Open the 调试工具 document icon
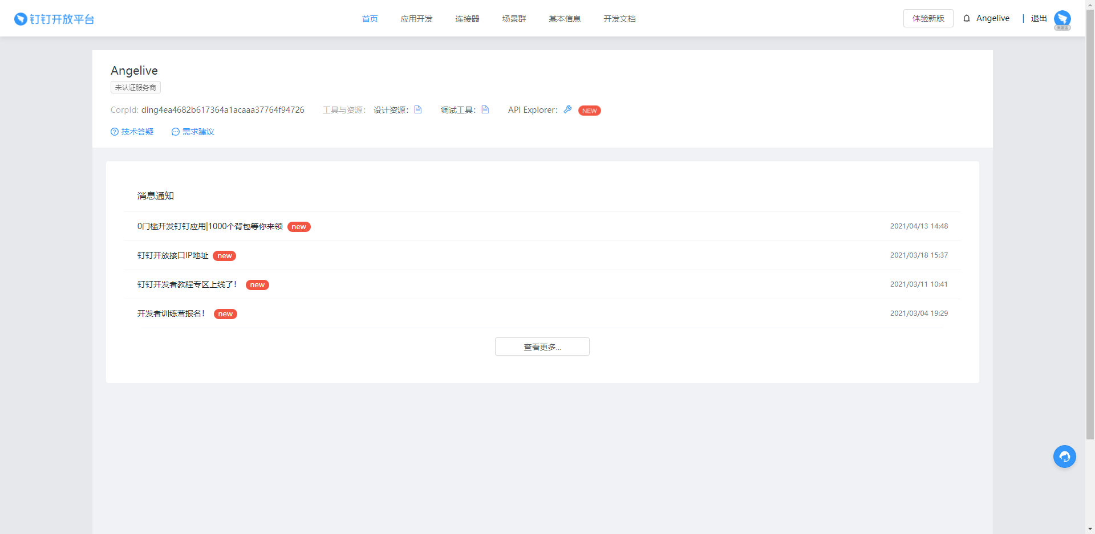Viewport: 1095px width, 534px height. 485,109
